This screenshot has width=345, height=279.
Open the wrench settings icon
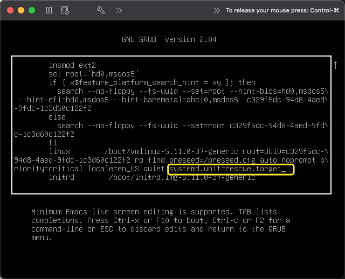[101, 10]
